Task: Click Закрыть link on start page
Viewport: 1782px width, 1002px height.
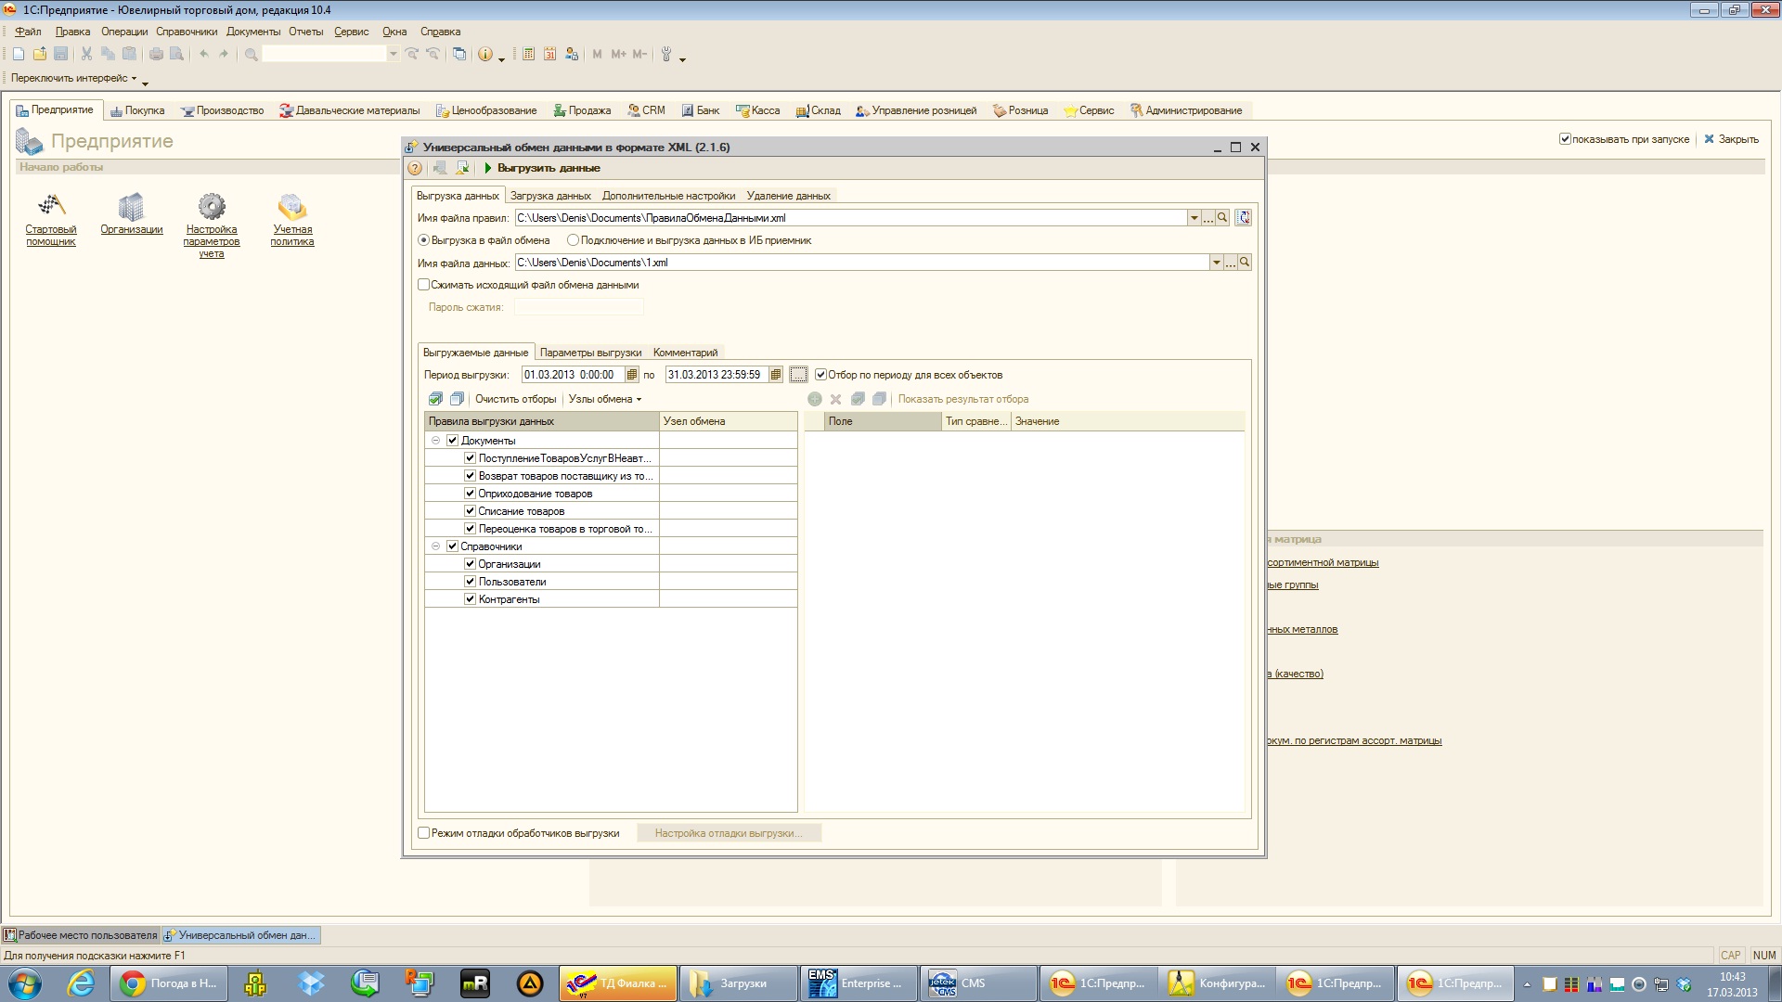Action: tap(1732, 139)
